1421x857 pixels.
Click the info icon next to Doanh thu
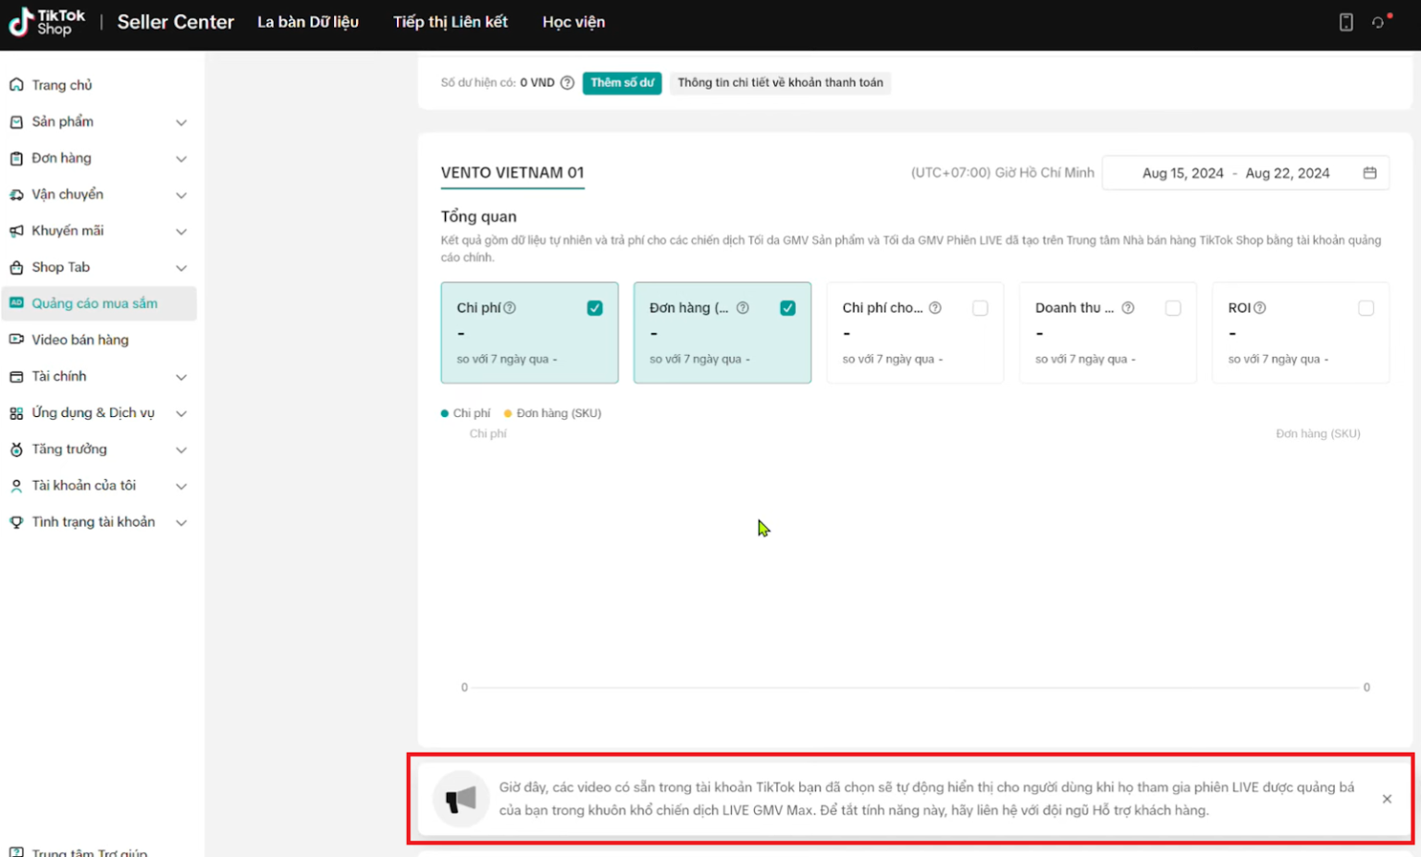(x=1128, y=308)
